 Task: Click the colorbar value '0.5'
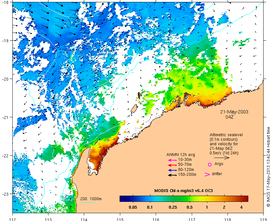(189, 207)
